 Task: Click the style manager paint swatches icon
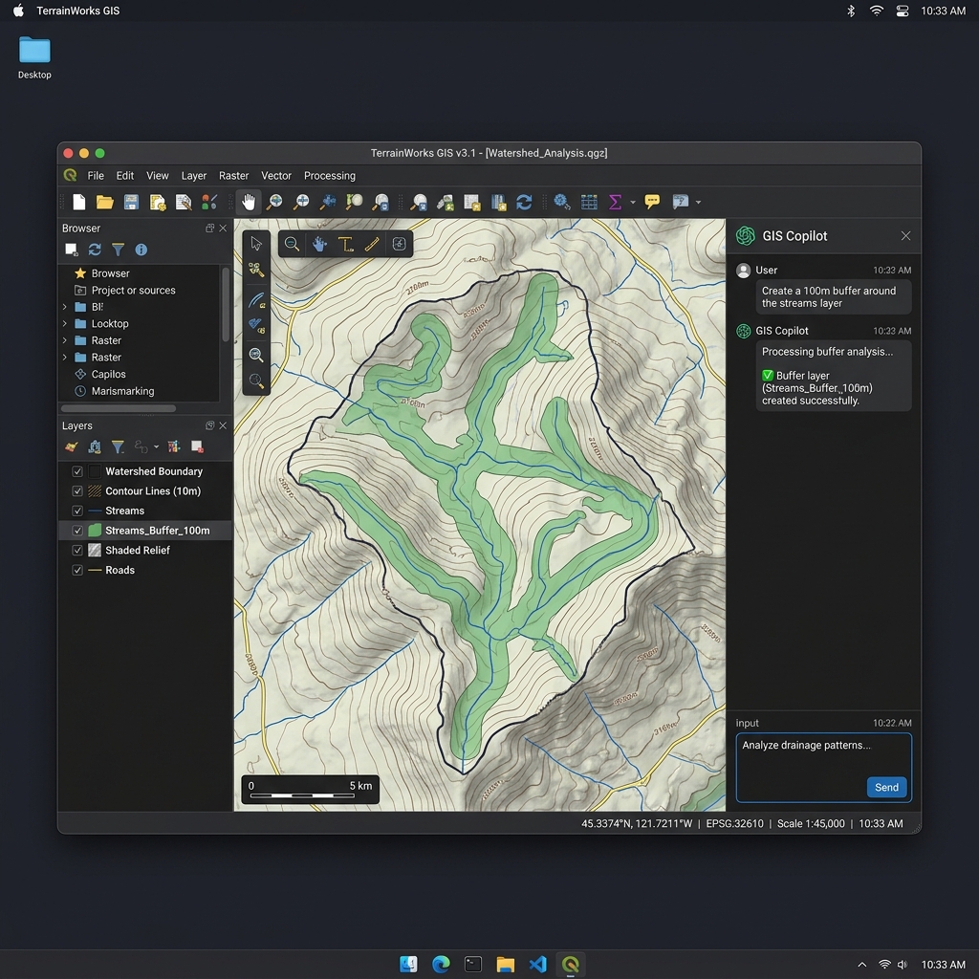209,202
